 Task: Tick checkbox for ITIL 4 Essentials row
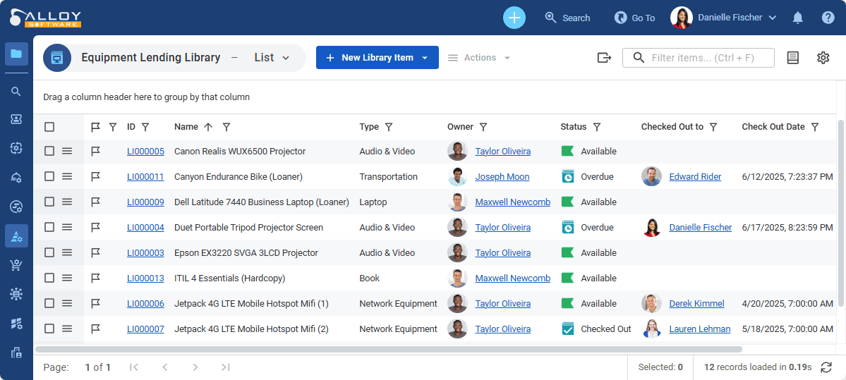tap(49, 278)
